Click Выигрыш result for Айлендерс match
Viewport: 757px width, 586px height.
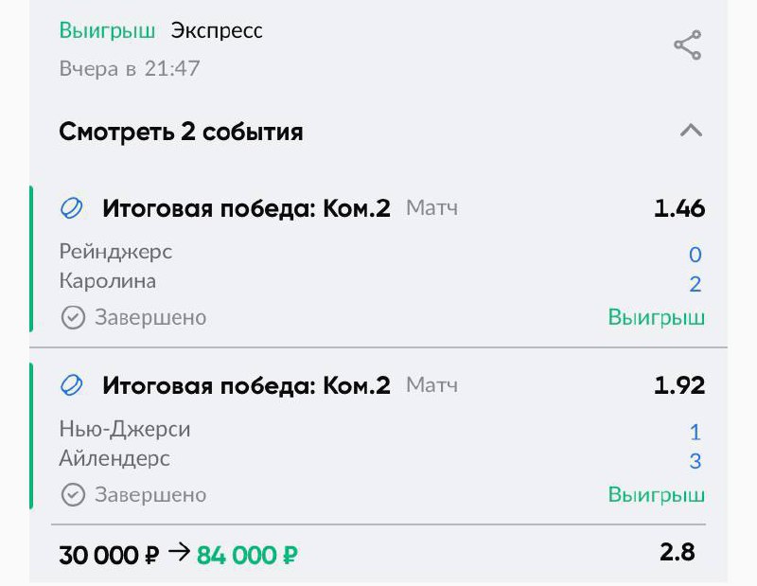click(x=656, y=494)
